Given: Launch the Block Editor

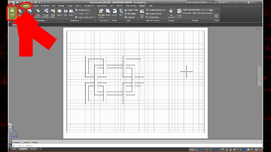Looking at the screenshot, I should pos(53,13).
